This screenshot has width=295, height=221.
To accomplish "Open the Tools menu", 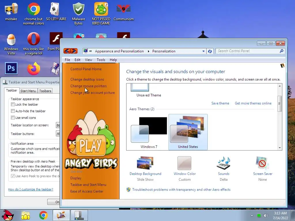I will [101, 60].
